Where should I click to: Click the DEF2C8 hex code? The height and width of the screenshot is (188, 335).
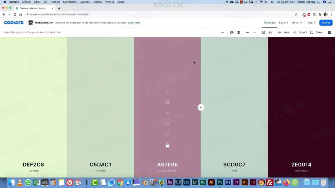[33, 165]
